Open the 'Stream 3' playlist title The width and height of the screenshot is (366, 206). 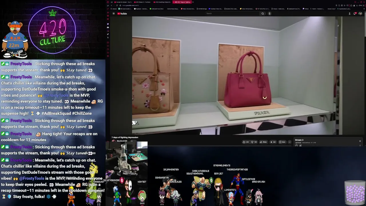click(299, 140)
